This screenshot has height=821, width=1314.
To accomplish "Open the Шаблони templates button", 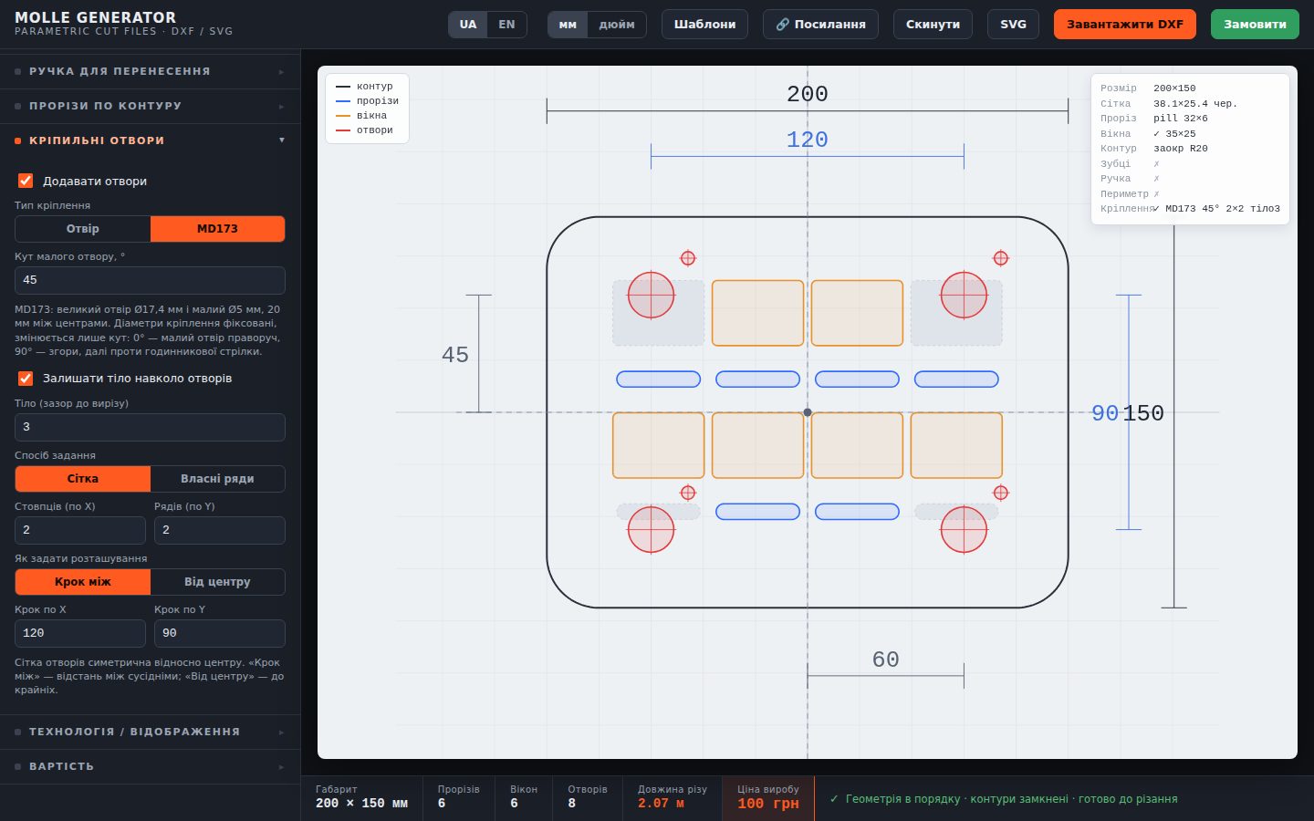I will pos(704,25).
